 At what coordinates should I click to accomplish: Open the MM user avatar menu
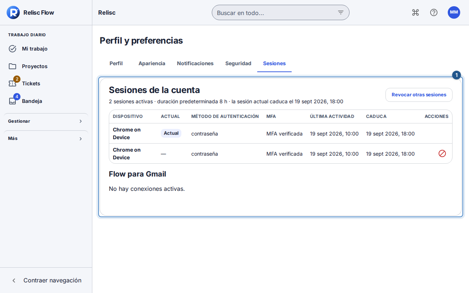click(454, 12)
